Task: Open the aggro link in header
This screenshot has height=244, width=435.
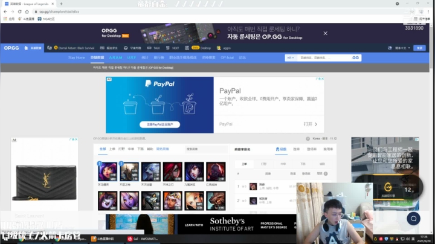Action: pyautogui.click(x=224, y=48)
